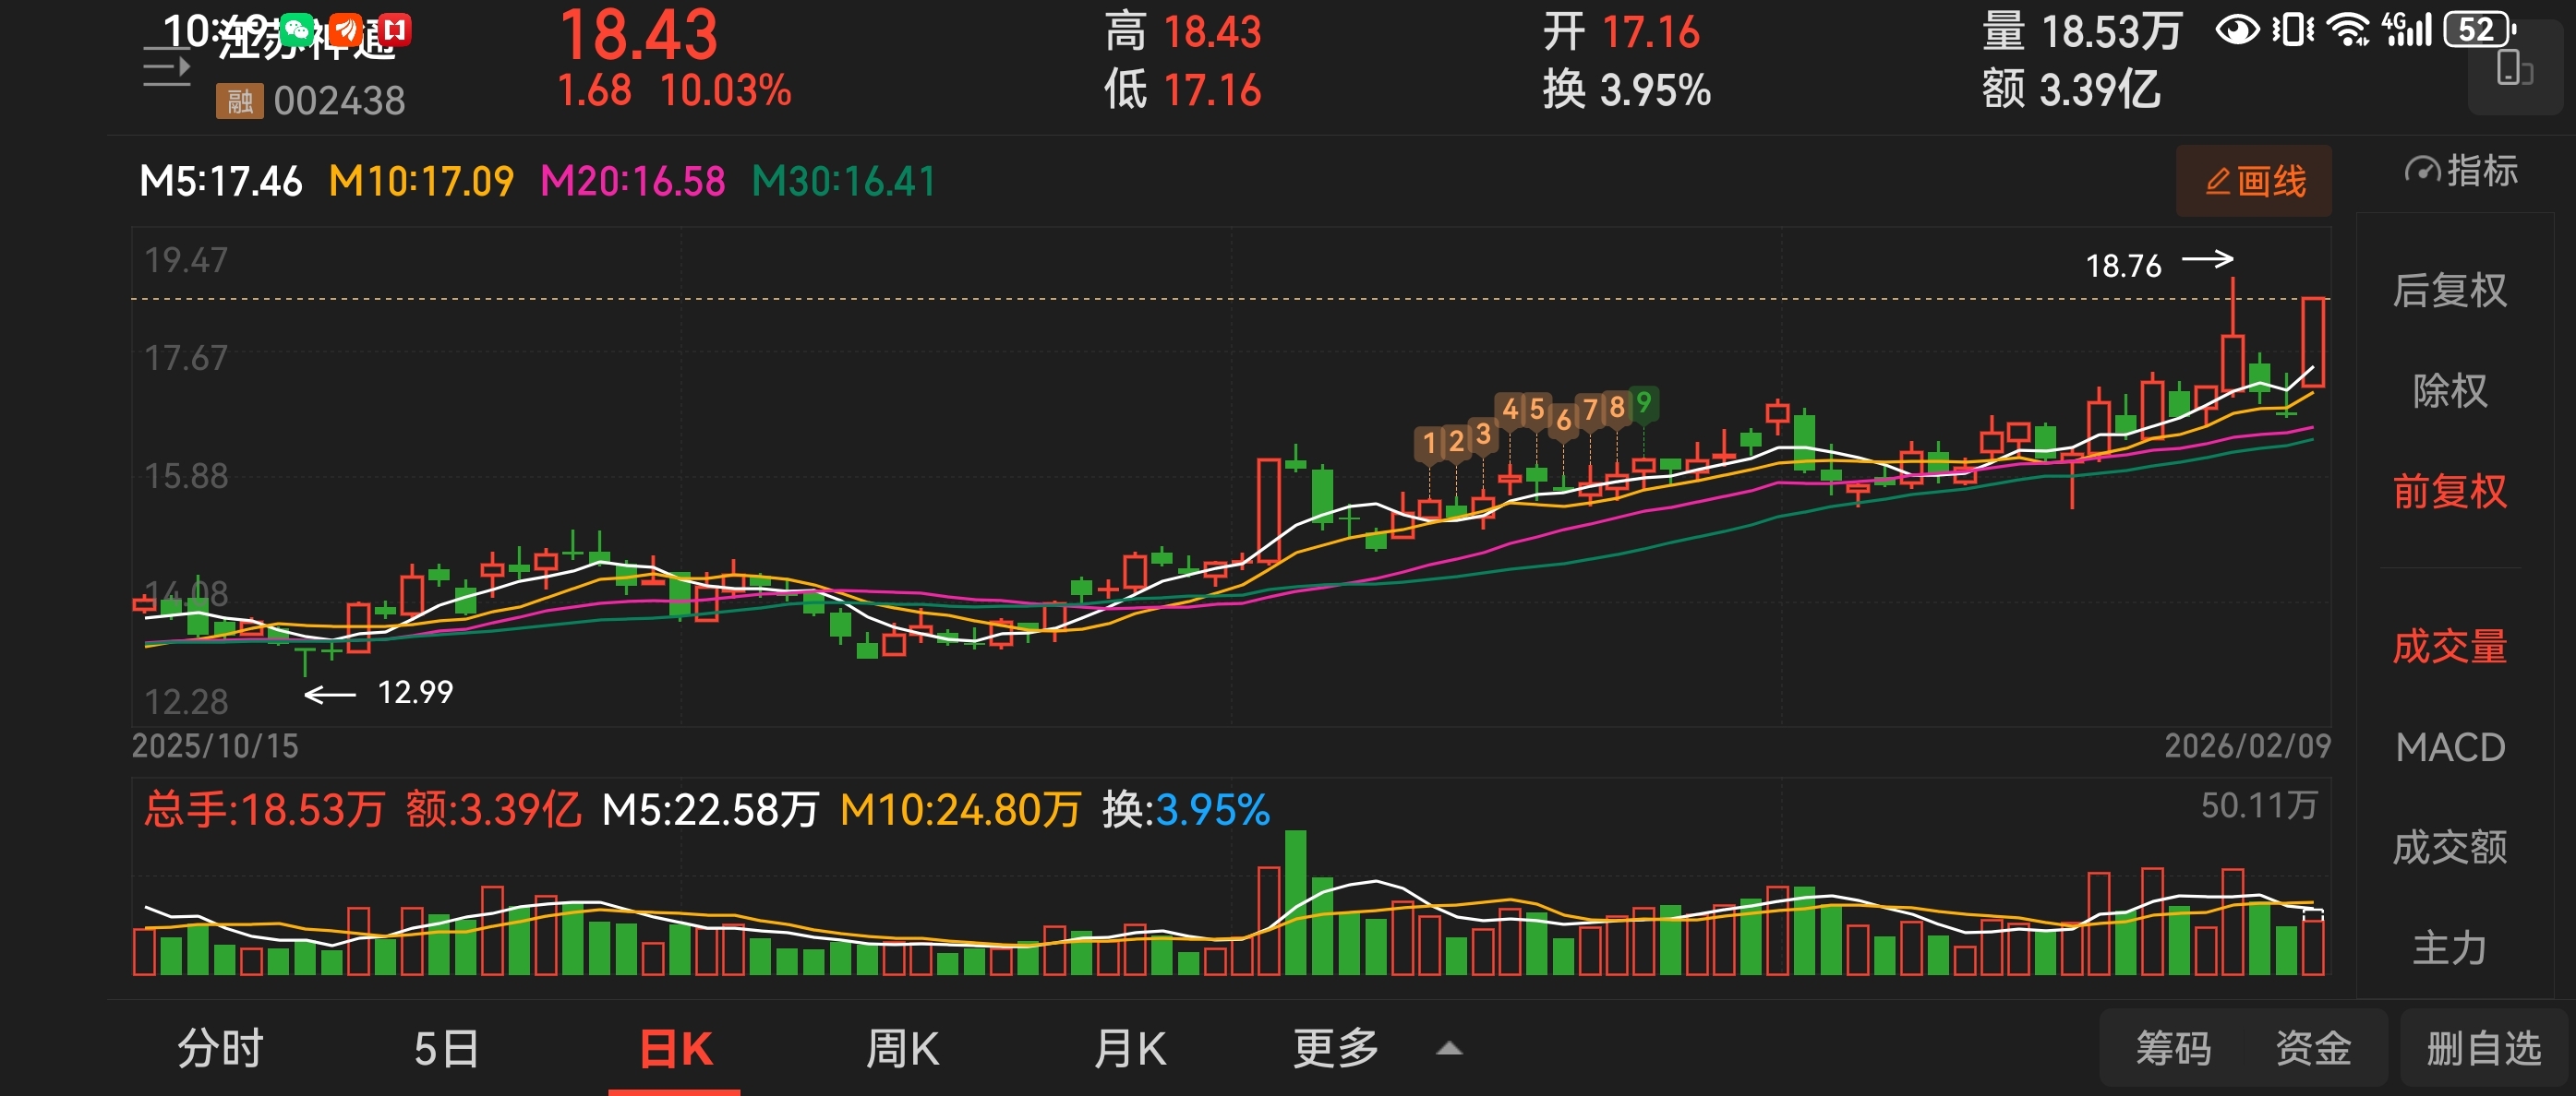Image resolution: width=2576 pixels, height=1096 pixels.
Task: Expand the 更多 period options
Action: [1335, 1049]
